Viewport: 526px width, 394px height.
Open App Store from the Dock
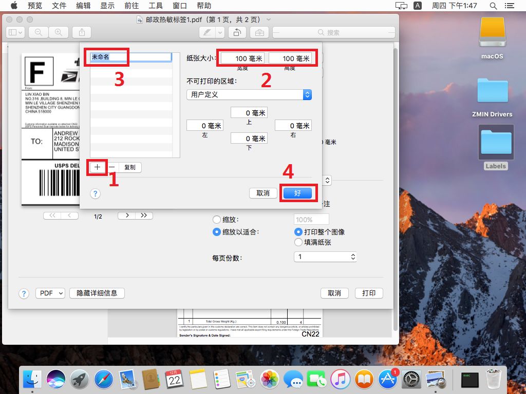(x=388, y=380)
